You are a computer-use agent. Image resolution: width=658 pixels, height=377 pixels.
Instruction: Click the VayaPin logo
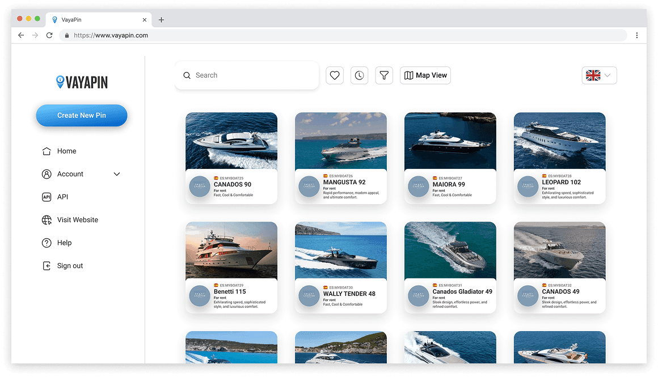pos(81,82)
